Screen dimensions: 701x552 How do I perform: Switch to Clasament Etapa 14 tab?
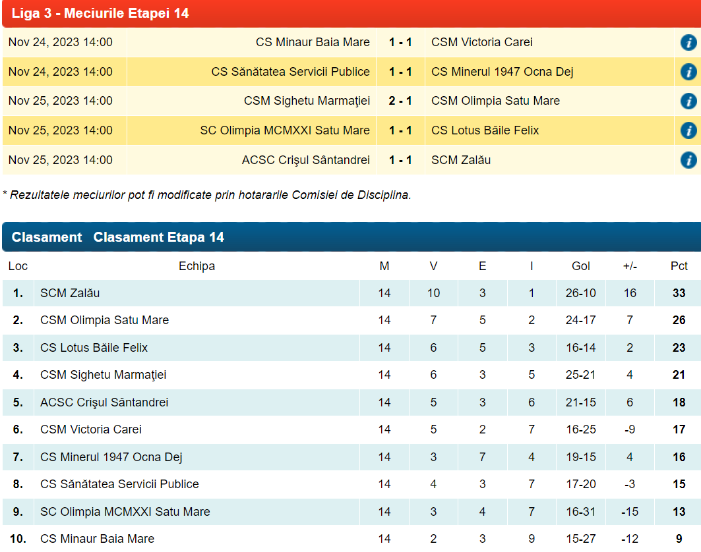[x=158, y=237]
